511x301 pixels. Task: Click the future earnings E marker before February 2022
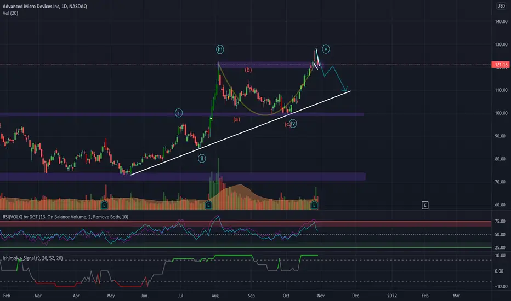[x=425, y=205]
